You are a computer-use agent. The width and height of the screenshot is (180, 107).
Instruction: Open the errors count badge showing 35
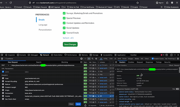click(163, 55)
